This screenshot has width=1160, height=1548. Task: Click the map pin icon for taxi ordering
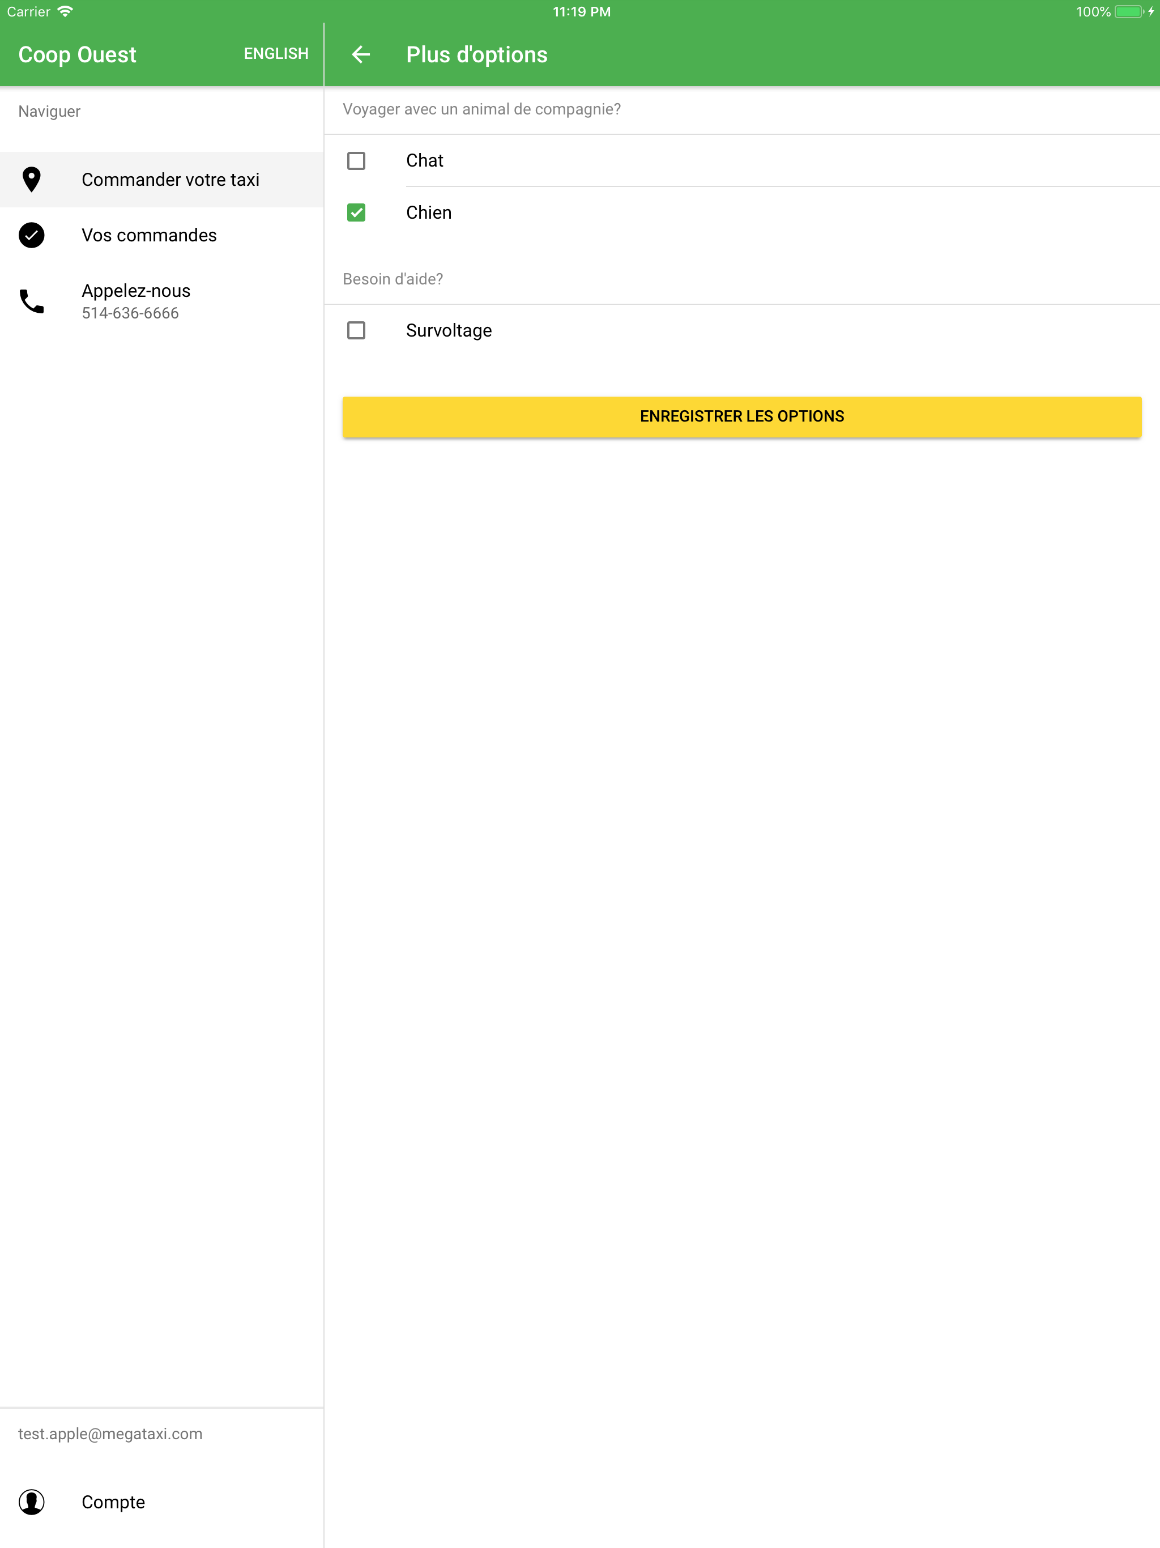tap(32, 180)
